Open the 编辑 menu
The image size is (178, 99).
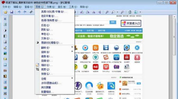(x=17, y=7)
